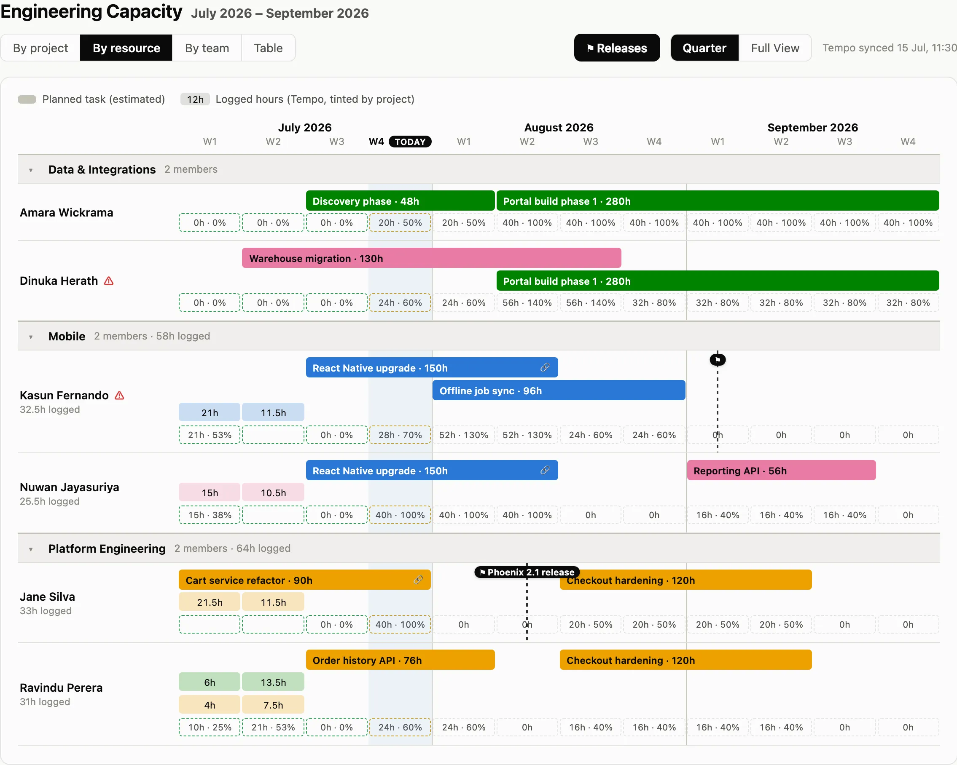Switch to By project view
Image resolution: width=957 pixels, height=765 pixels.
tap(40, 48)
